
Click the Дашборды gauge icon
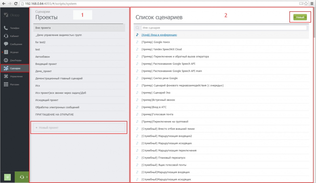click(x=6, y=60)
